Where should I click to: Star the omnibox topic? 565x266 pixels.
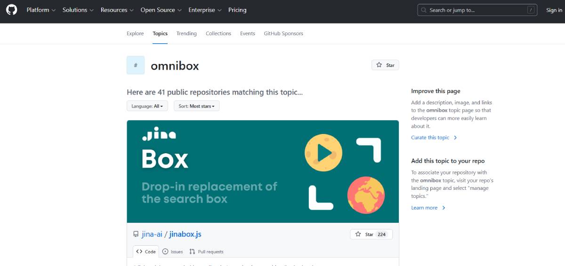coord(385,65)
